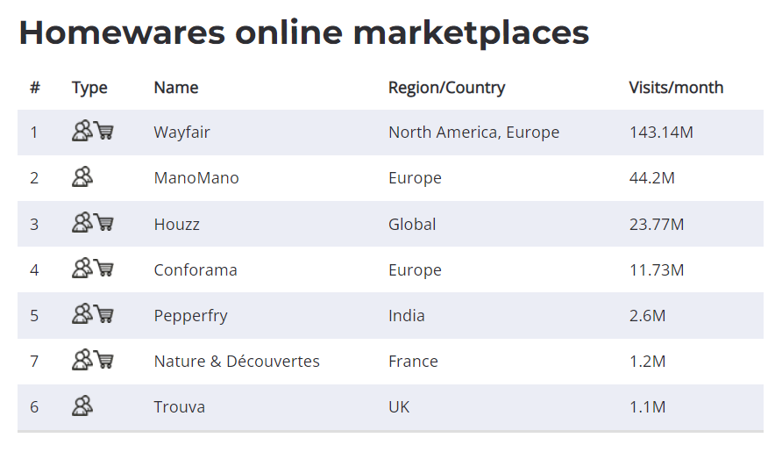Click the cart icon for Nature & Découvertes
This screenshot has height=452, width=775.
tap(103, 360)
